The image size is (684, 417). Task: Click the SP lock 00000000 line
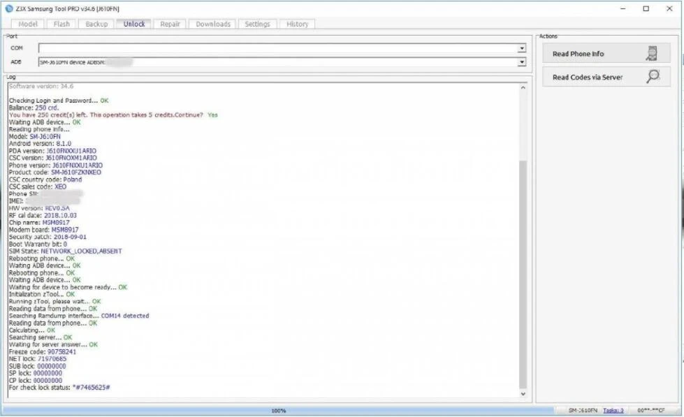[x=36, y=373]
